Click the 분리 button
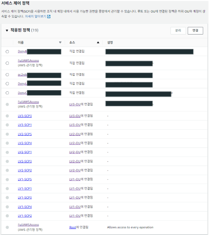The image size is (209, 235). click(178, 31)
